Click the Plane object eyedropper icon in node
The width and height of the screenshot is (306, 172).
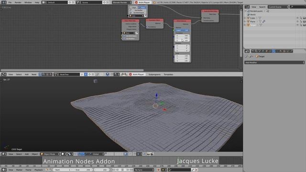coord(137,33)
